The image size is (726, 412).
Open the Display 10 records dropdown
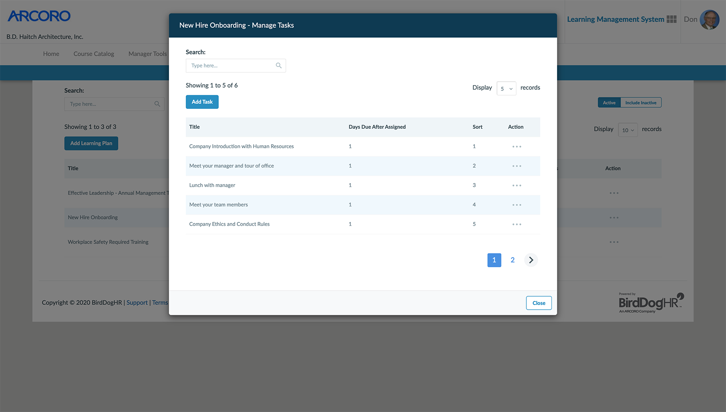(627, 129)
